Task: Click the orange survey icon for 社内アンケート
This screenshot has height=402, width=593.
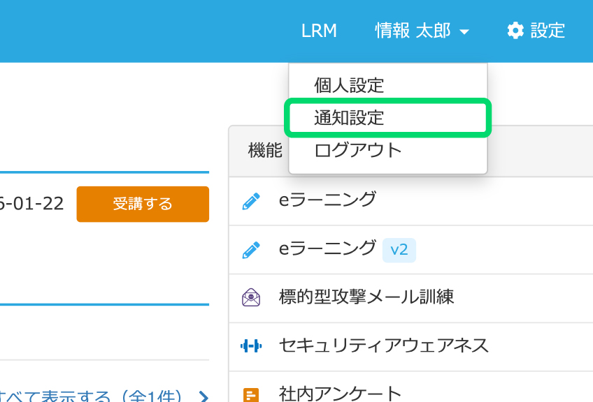Action: [251, 394]
